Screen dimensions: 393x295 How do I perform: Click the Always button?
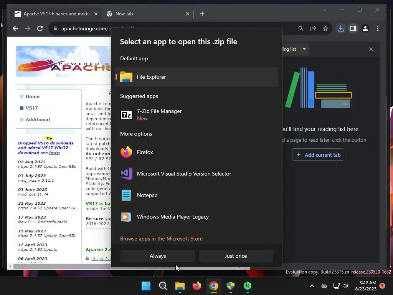[x=158, y=256]
